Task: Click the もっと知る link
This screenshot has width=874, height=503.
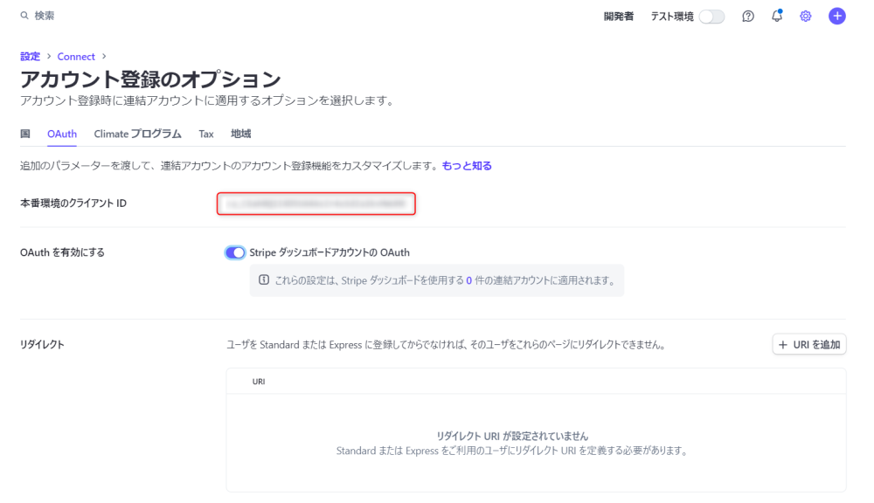Action: (467, 166)
